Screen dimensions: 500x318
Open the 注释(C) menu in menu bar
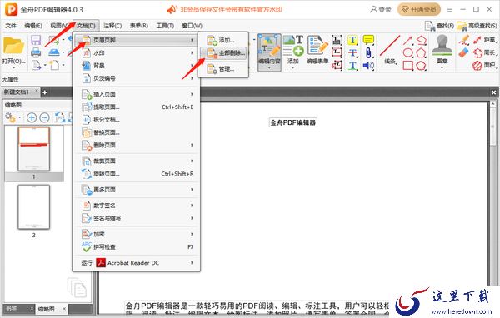(112, 26)
